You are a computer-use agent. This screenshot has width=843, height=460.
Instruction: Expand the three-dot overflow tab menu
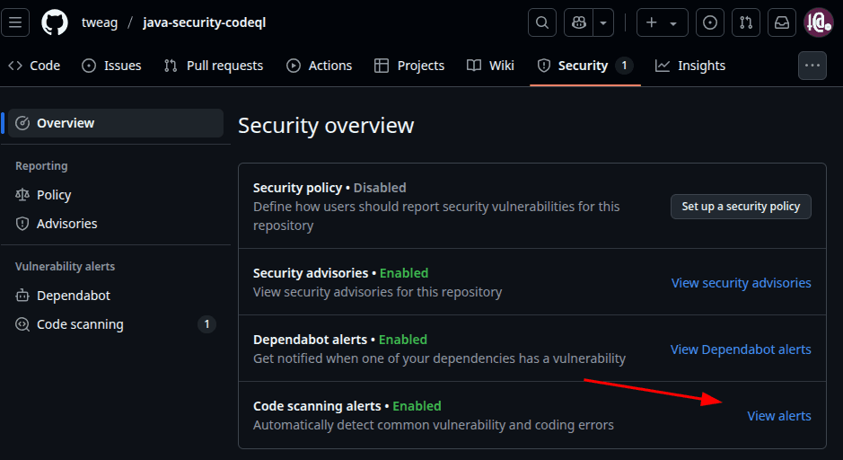pos(812,66)
